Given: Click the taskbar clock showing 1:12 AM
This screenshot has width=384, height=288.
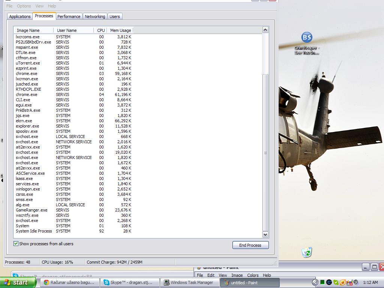Looking at the screenshot, I should coord(370,282).
